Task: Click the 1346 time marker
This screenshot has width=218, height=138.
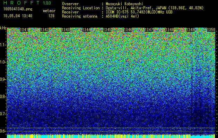Action: 128,30
